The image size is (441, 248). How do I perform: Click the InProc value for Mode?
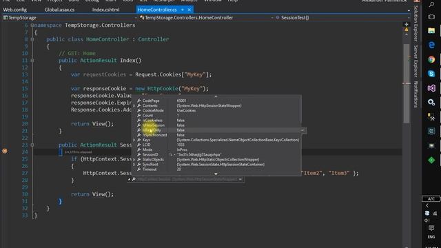182,150
